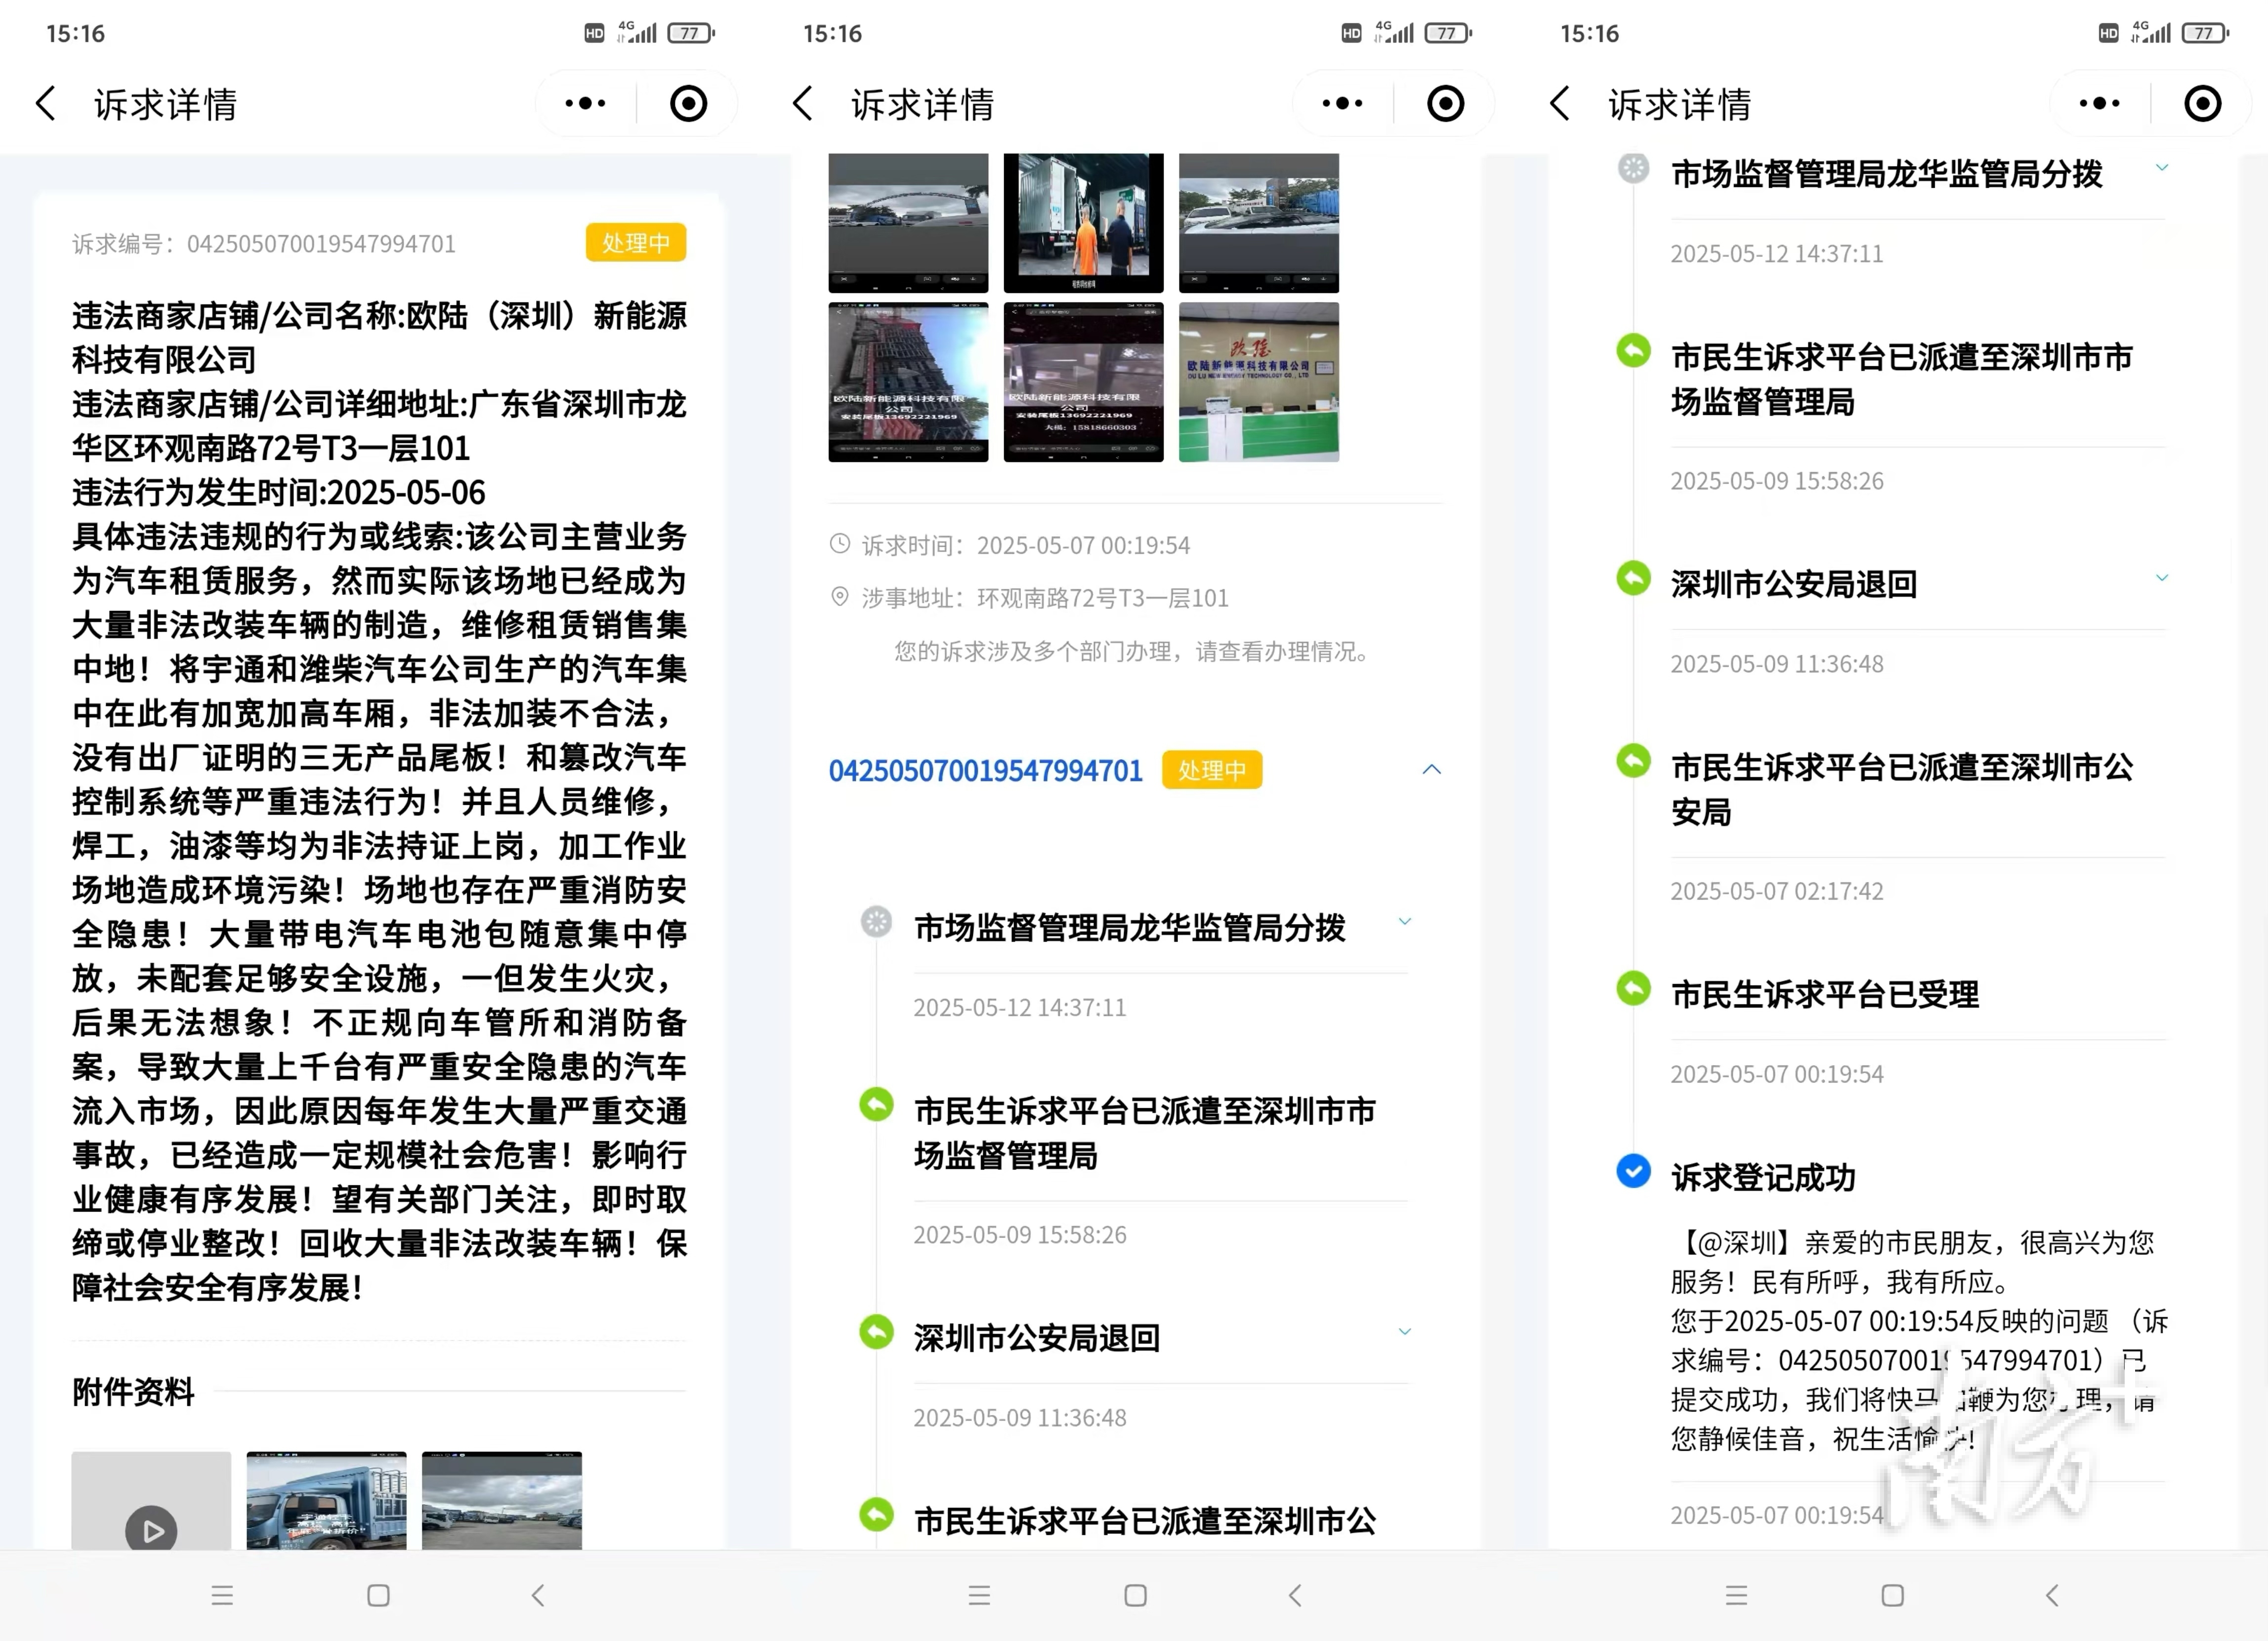The height and width of the screenshot is (1641, 2268).
Task: Open blue request number 04250507001954799​4701 link
Action: (985, 771)
